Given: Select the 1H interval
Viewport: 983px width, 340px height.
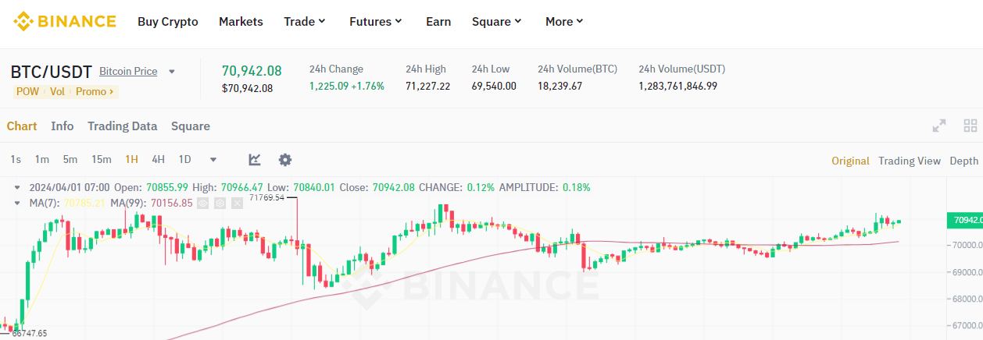Looking at the screenshot, I should point(131,160).
